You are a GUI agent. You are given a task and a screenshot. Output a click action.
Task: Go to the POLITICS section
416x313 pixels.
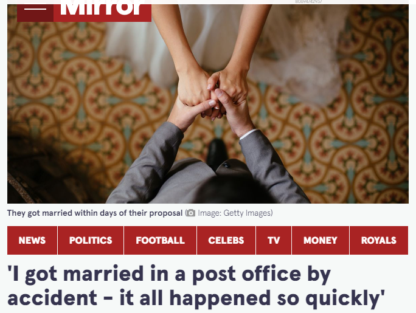tap(91, 241)
